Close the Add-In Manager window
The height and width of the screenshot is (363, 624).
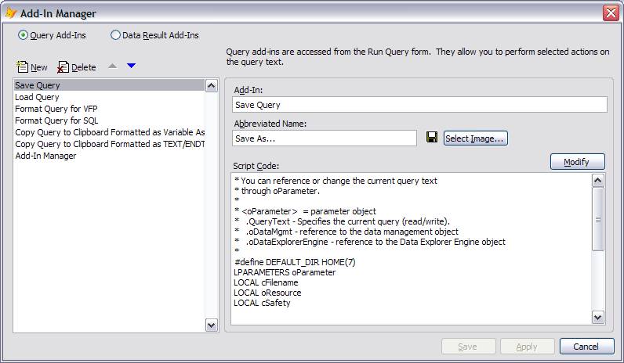611,13
